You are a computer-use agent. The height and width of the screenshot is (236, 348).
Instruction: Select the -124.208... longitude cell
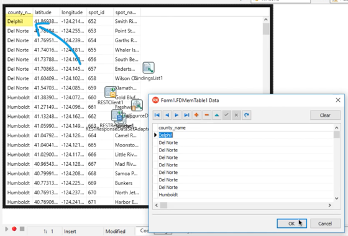73,173
